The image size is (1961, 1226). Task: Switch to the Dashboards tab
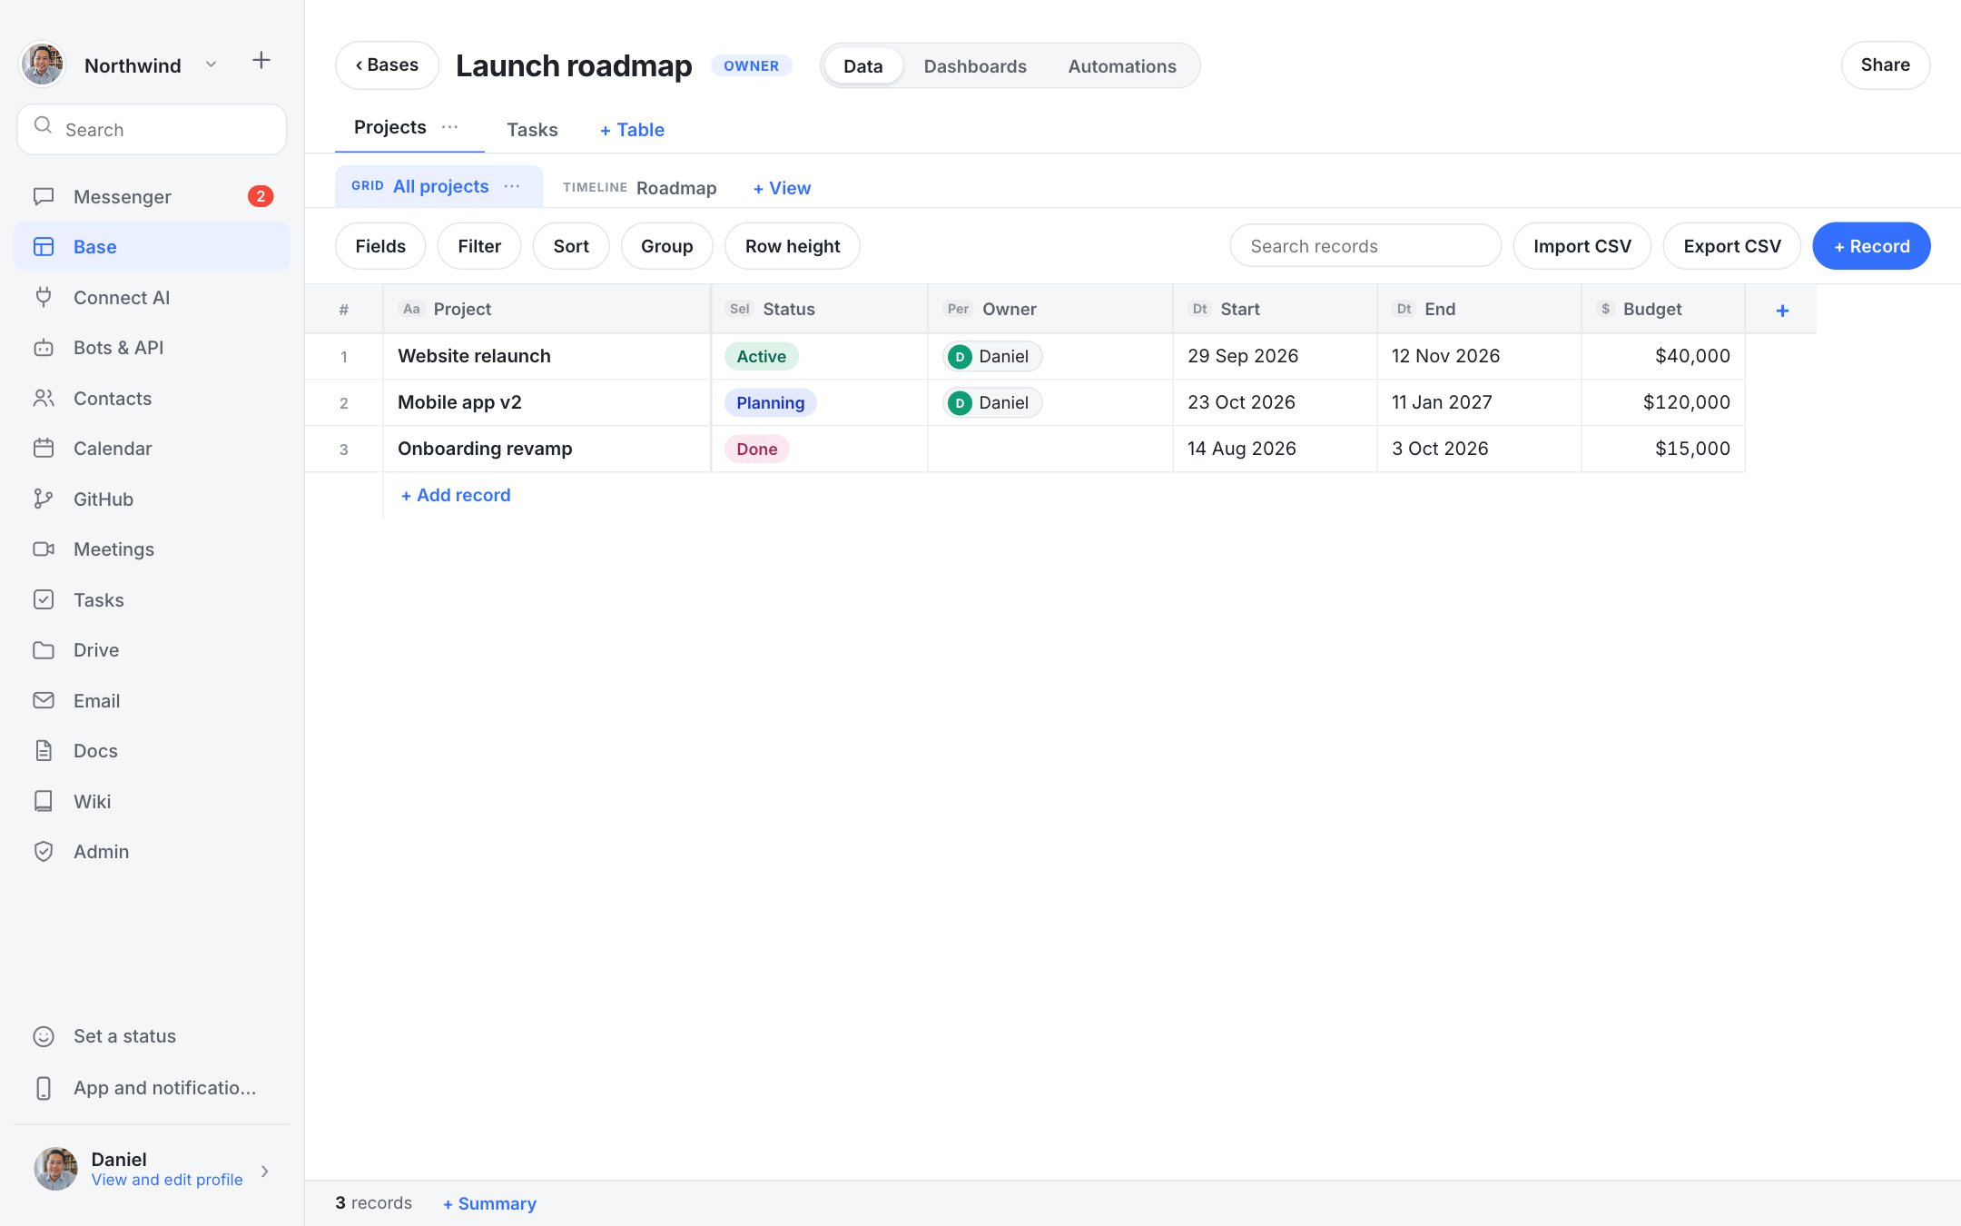975,66
